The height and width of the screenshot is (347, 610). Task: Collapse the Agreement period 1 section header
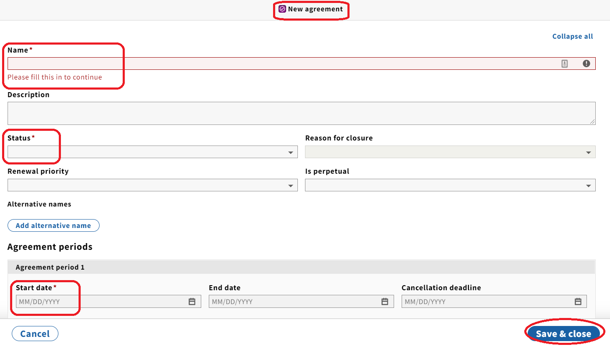point(301,267)
